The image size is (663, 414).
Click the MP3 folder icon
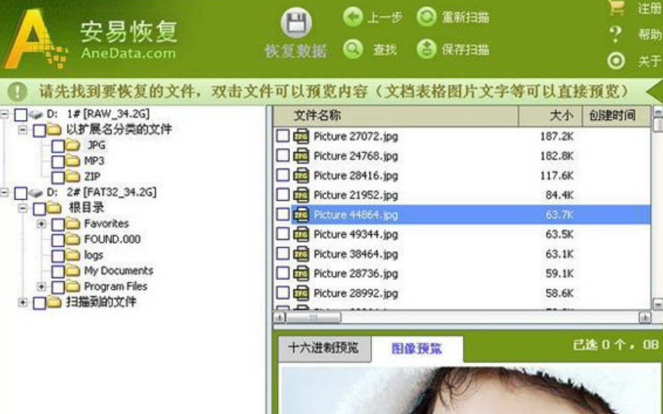[x=73, y=161]
